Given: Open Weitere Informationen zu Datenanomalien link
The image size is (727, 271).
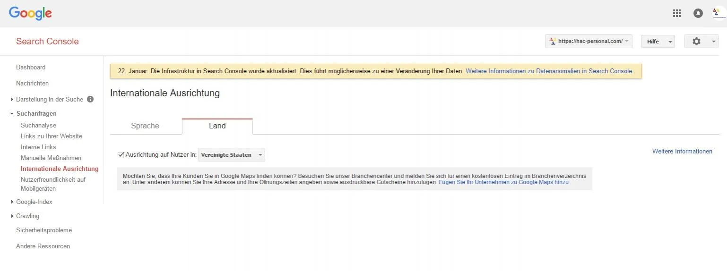Looking at the screenshot, I should click(549, 71).
